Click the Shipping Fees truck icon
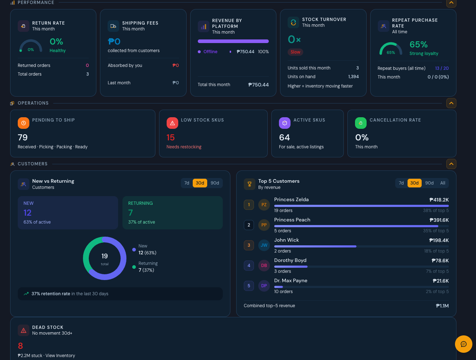Screen dimensions: 476x360 pos(113,26)
